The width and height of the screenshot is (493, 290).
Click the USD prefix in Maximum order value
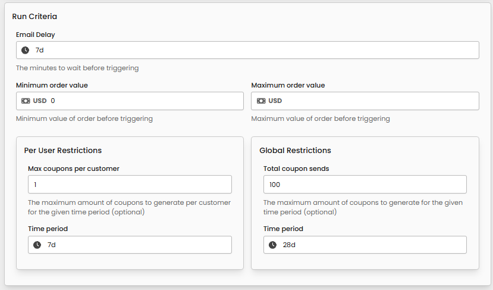[x=275, y=101]
